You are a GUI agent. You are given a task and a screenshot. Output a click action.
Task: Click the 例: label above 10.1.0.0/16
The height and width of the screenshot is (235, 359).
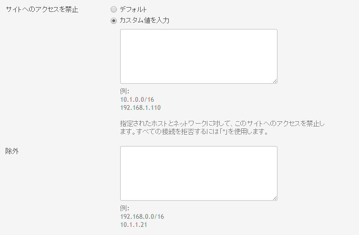[124, 91]
